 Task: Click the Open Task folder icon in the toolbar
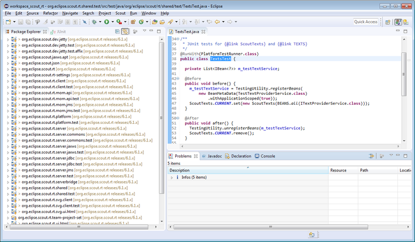click(162, 22)
